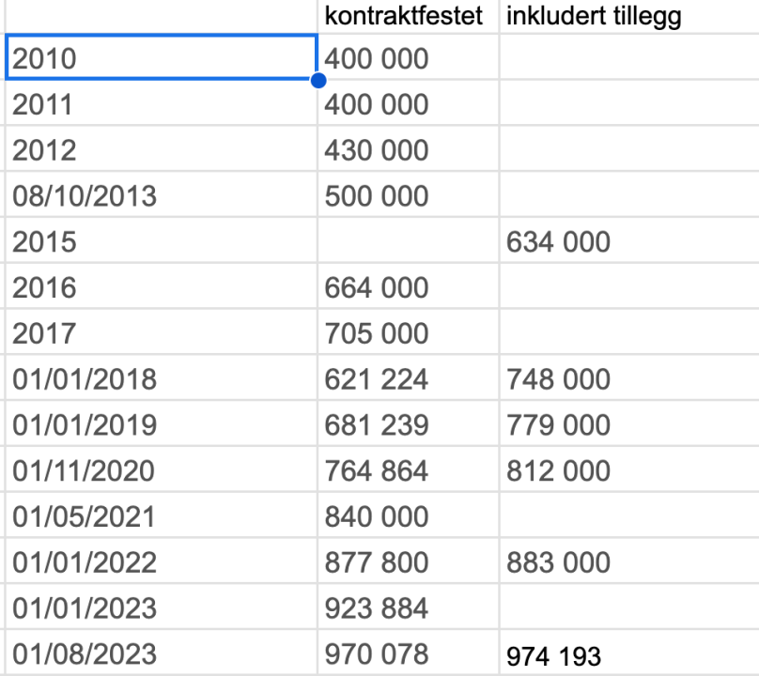Click the 923 884 value cell
The height and width of the screenshot is (676, 759).
pos(408,608)
